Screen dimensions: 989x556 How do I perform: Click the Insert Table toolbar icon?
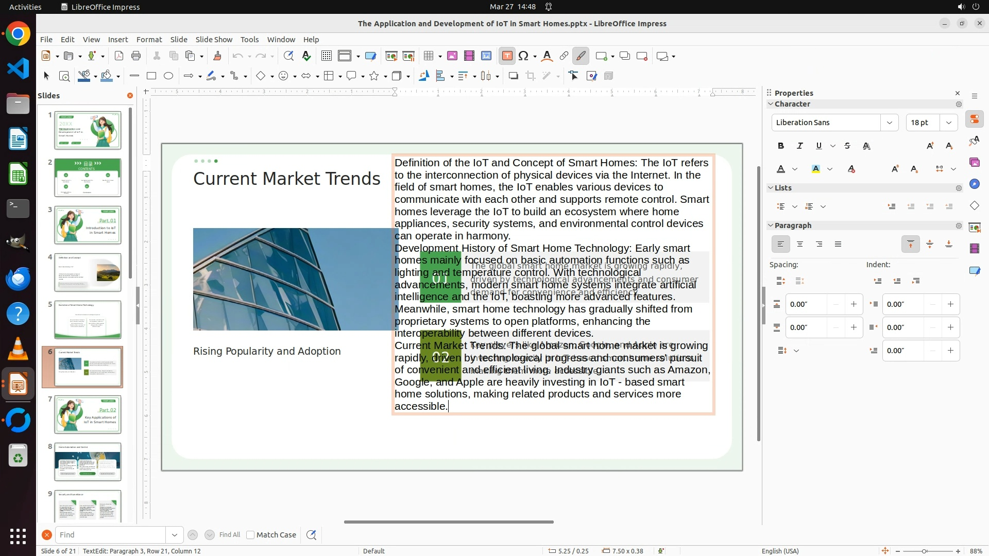point(428,56)
